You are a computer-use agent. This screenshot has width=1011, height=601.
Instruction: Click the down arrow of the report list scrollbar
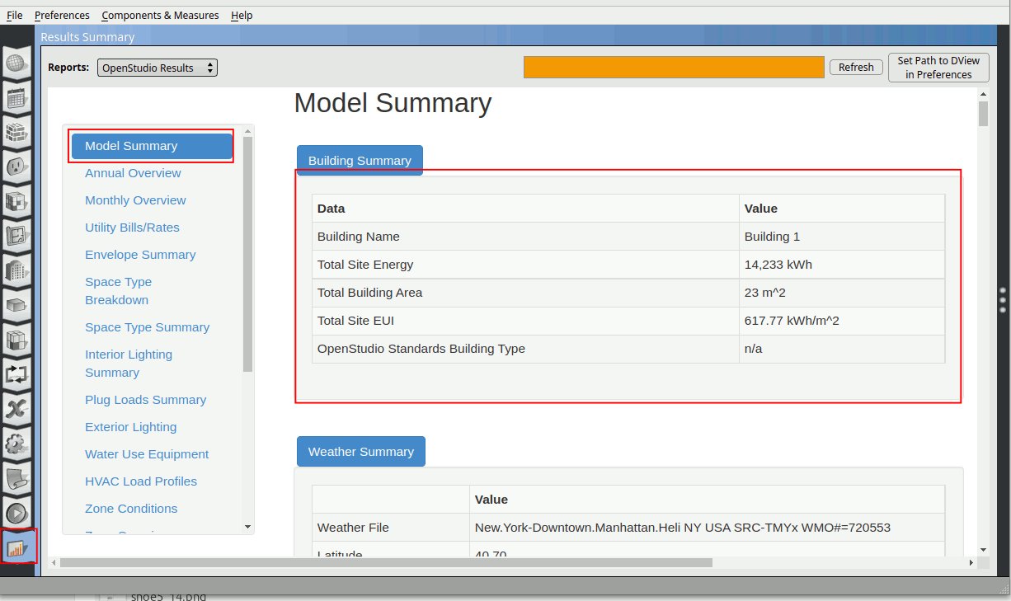247,526
